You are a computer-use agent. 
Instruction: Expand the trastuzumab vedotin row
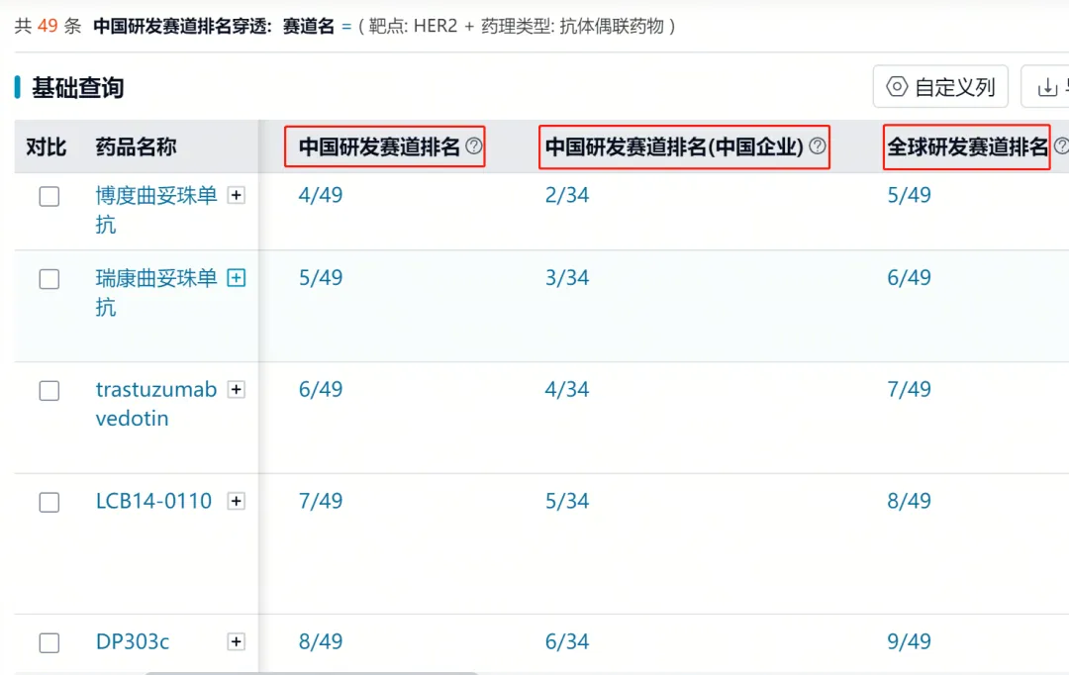click(x=237, y=389)
